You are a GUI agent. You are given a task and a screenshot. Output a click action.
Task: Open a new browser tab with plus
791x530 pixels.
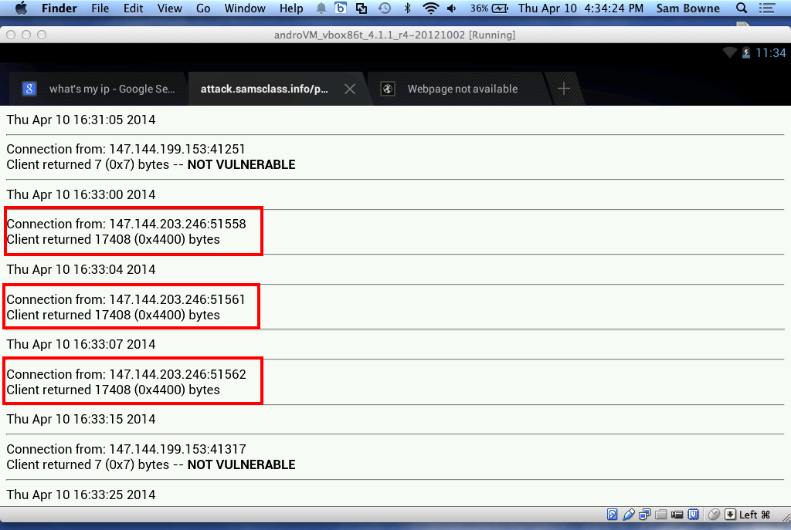tap(563, 89)
